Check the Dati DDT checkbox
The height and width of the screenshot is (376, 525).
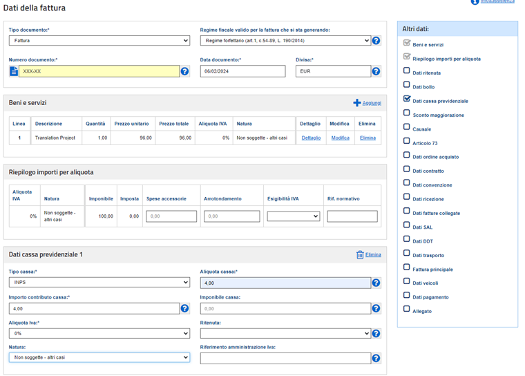click(x=406, y=239)
